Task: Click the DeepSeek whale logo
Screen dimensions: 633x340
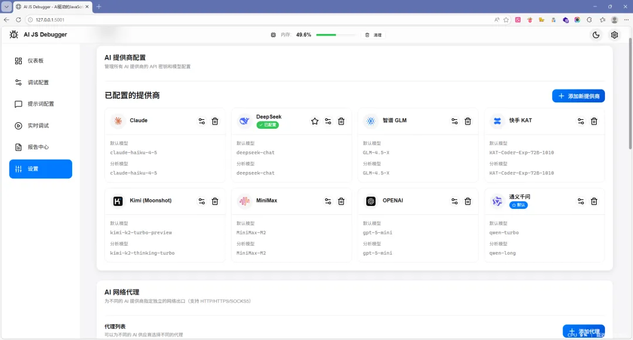Action: 244,121
